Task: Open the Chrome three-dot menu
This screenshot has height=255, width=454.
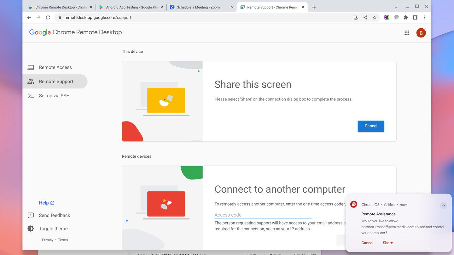Action: pyautogui.click(x=425, y=18)
